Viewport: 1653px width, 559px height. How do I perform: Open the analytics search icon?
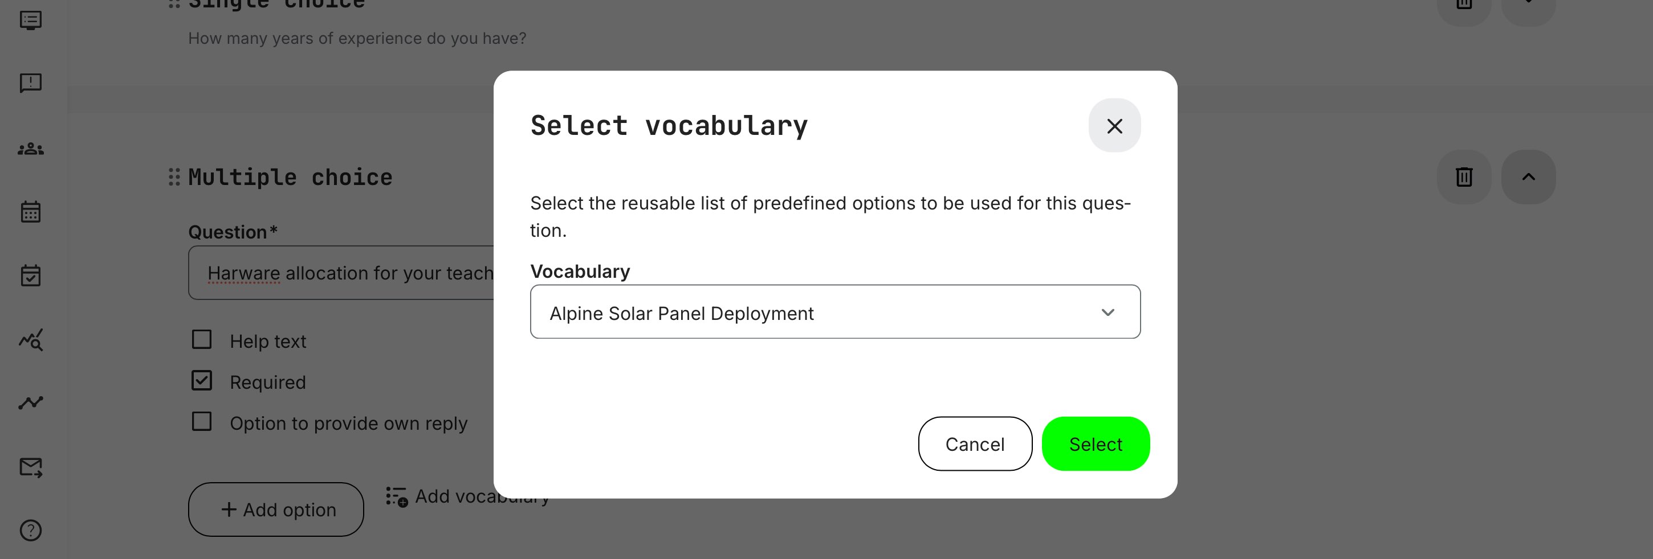coord(30,340)
